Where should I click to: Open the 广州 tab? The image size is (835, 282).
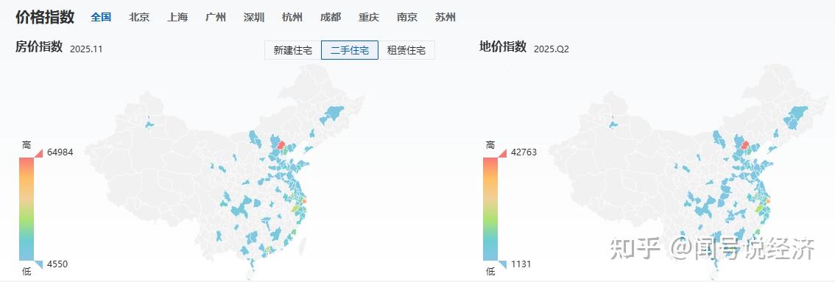coord(216,17)
